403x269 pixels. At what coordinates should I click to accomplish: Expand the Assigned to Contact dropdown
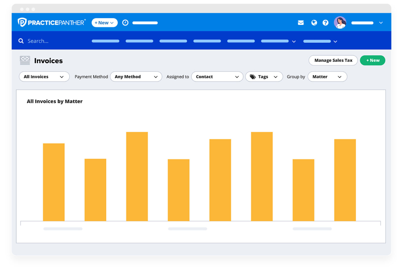[217, 77]
